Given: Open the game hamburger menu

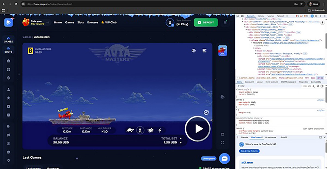Looking at the screenshot, I should click(204, 51).
